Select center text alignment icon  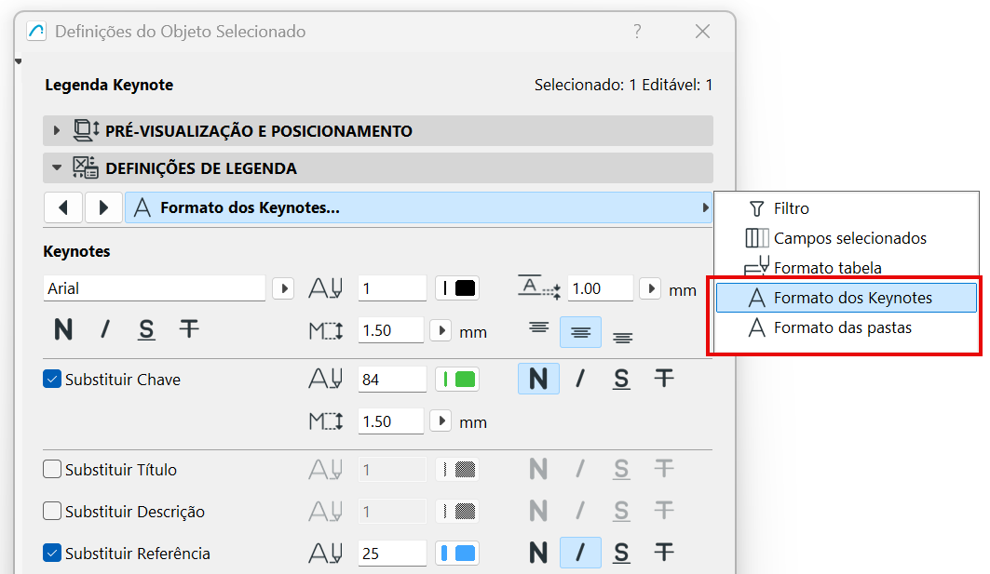pyautogui.click(x=580, y=332)
